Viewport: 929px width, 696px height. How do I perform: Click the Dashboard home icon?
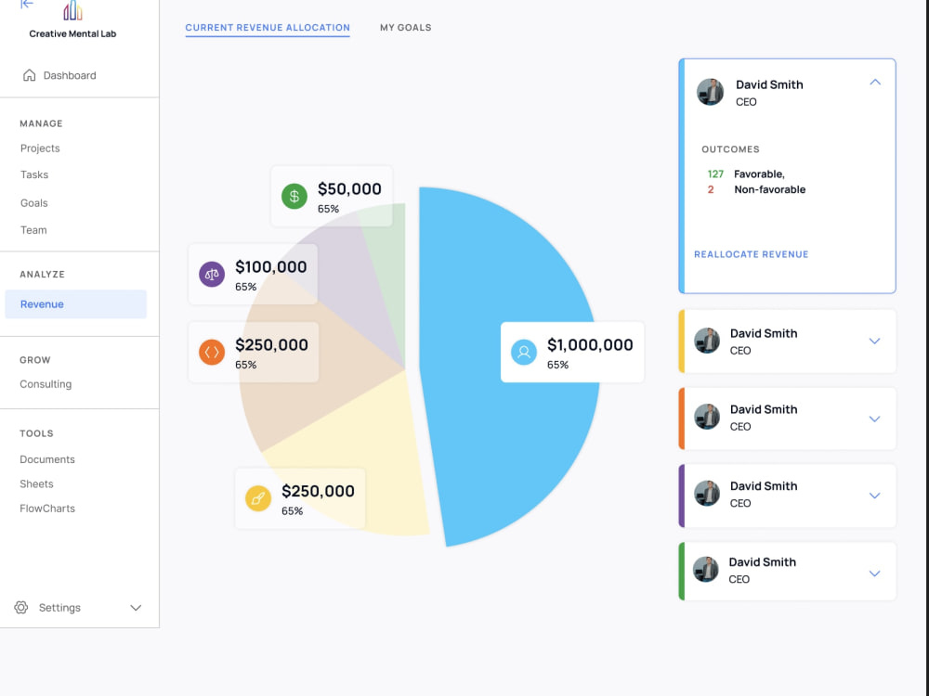29,75
